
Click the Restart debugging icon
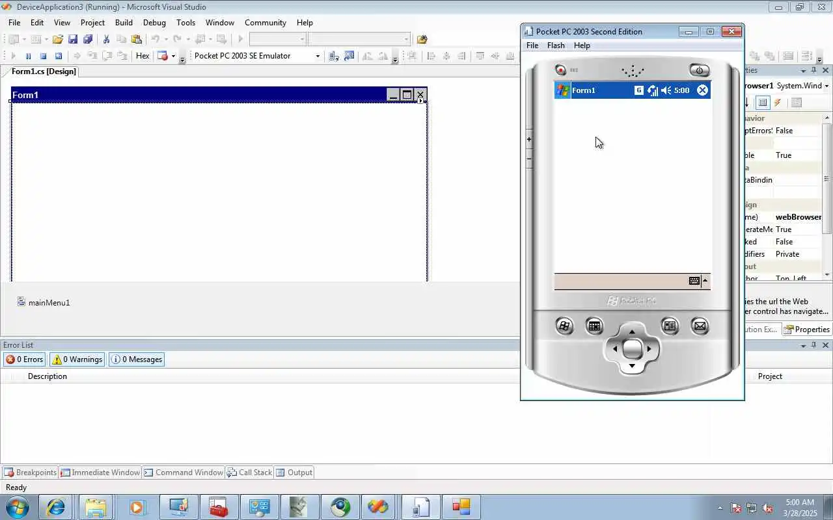(58, 56)
